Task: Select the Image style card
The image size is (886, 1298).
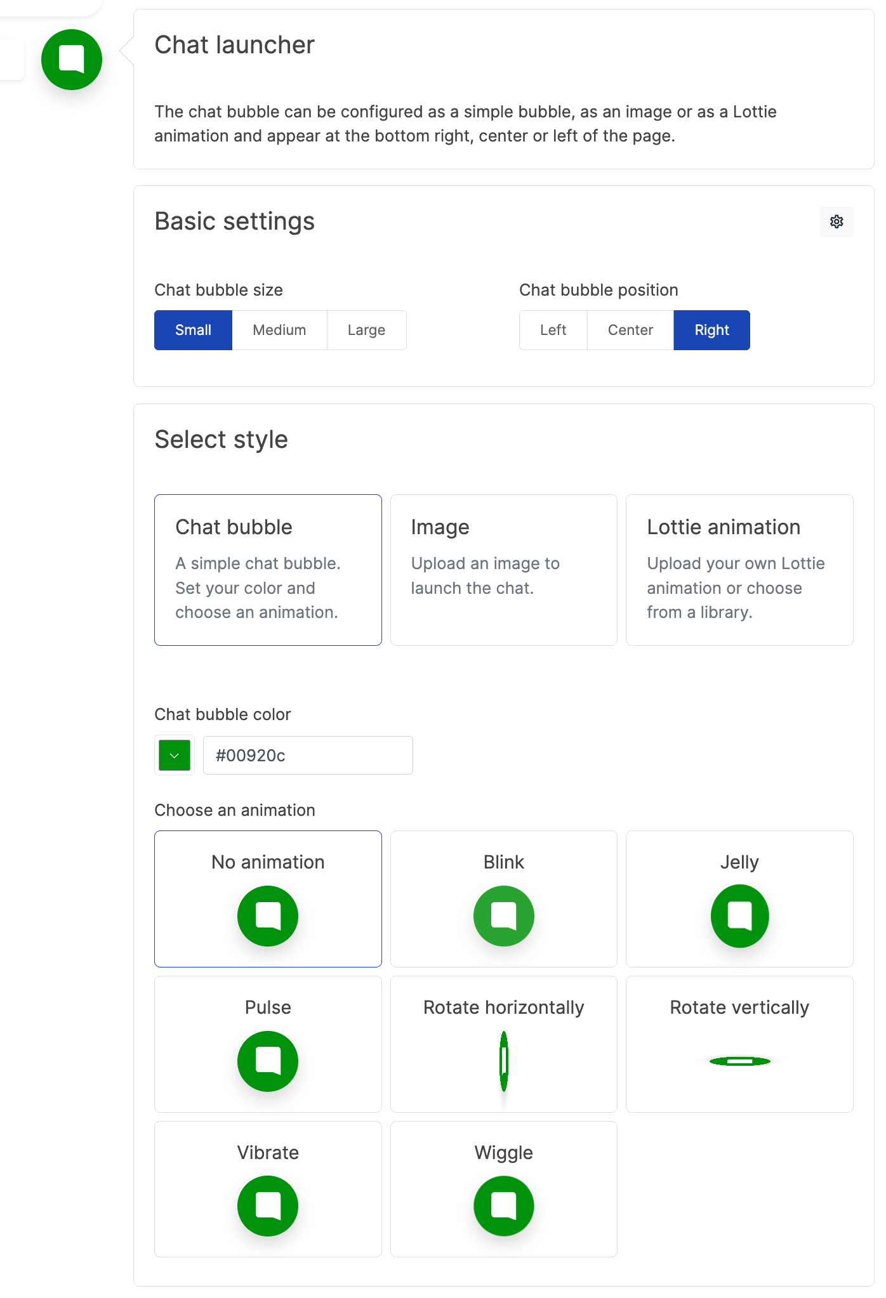Action: coord(503,570)
